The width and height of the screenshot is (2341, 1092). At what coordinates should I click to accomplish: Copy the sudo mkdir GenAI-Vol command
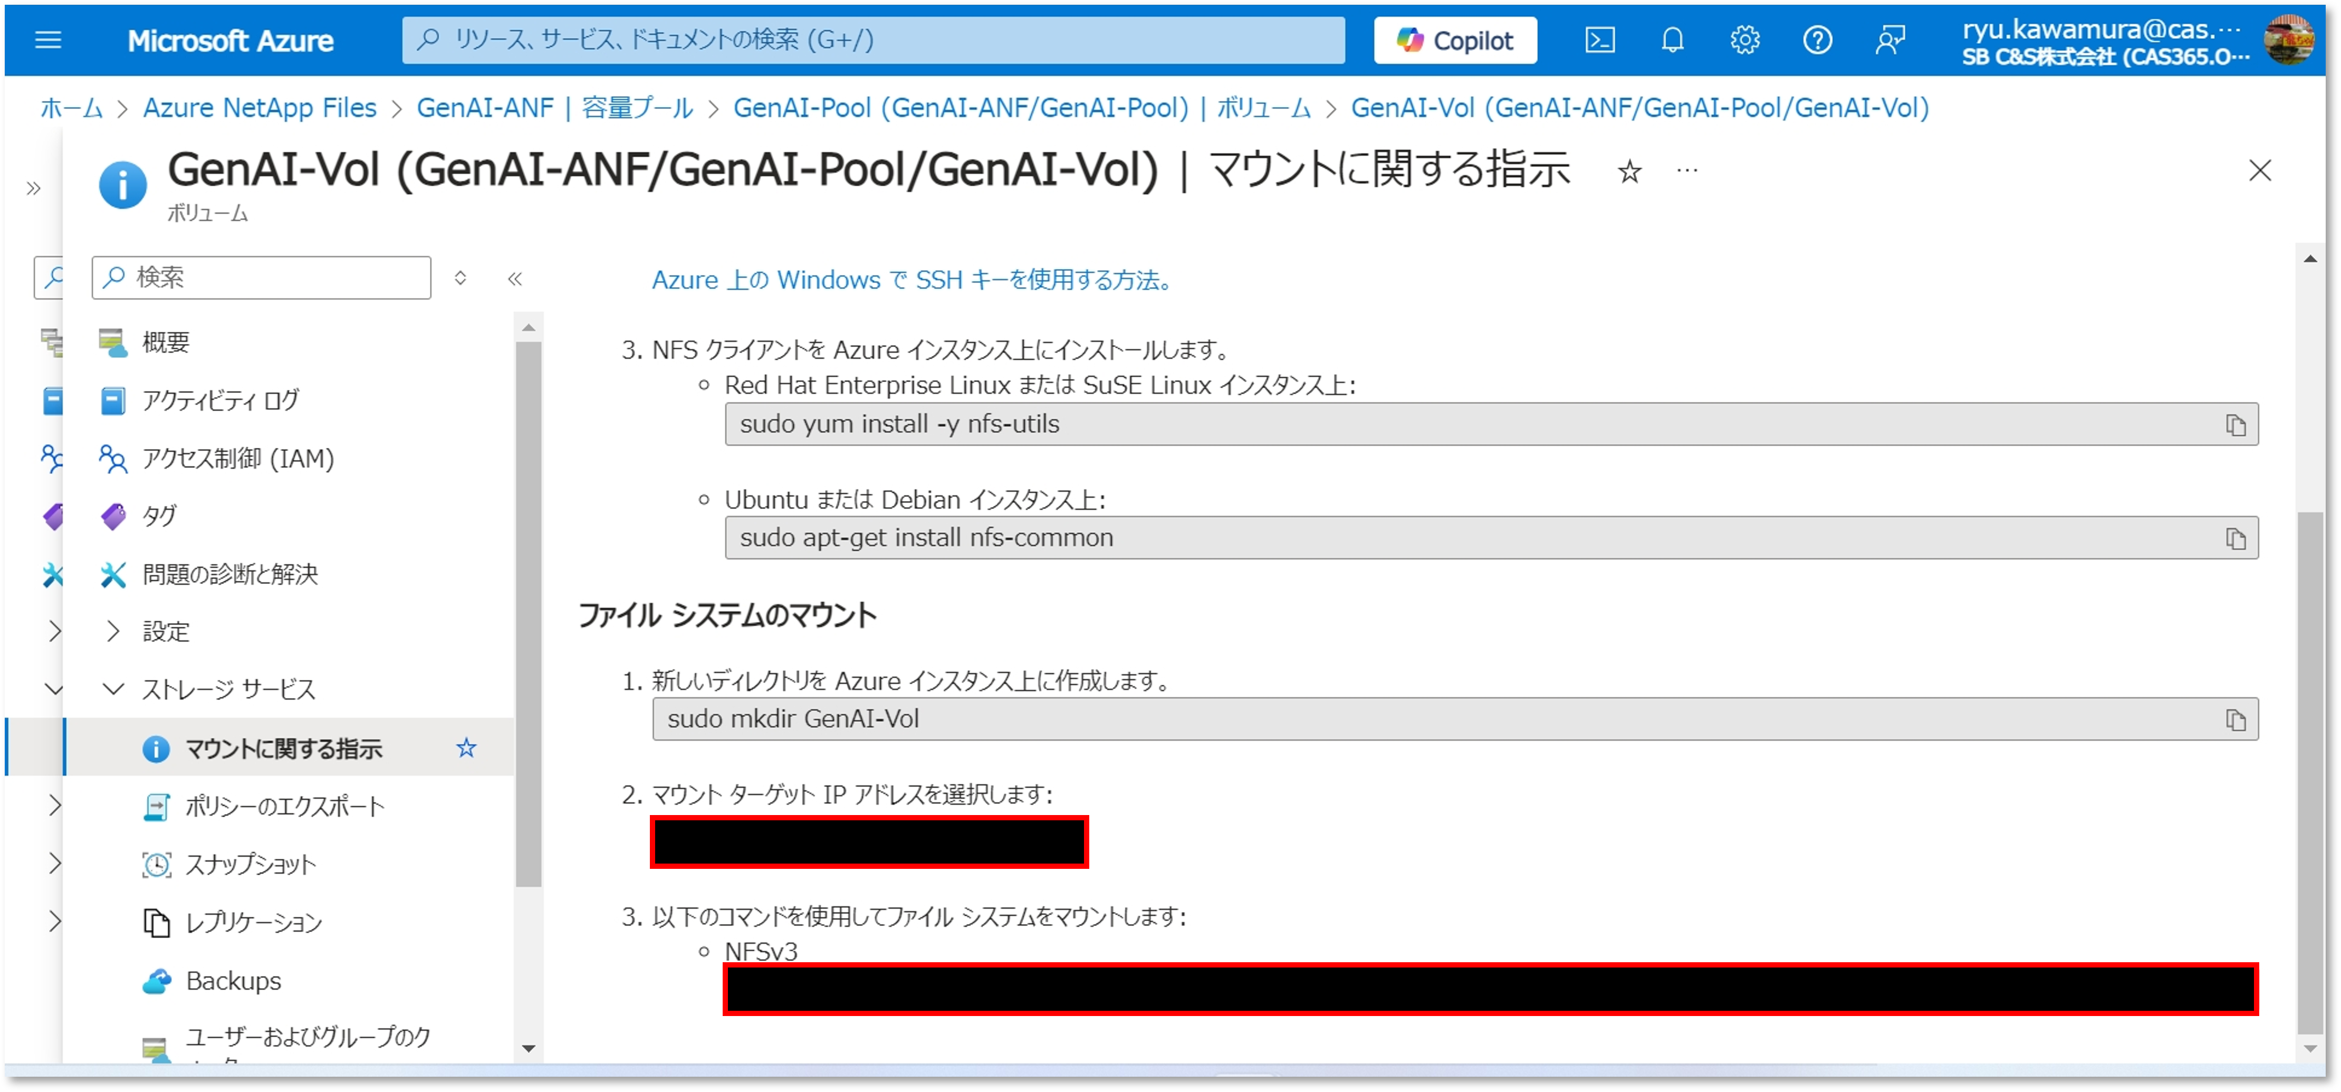click(2236, 720)
